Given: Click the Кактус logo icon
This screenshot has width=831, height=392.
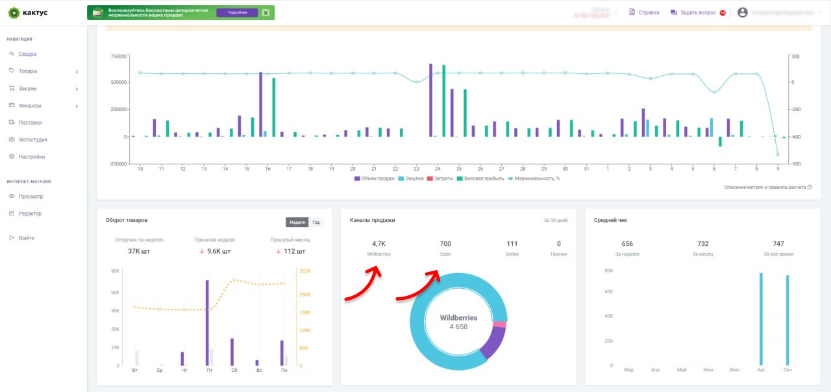Looking at the screenshot, I should [13, 12].
